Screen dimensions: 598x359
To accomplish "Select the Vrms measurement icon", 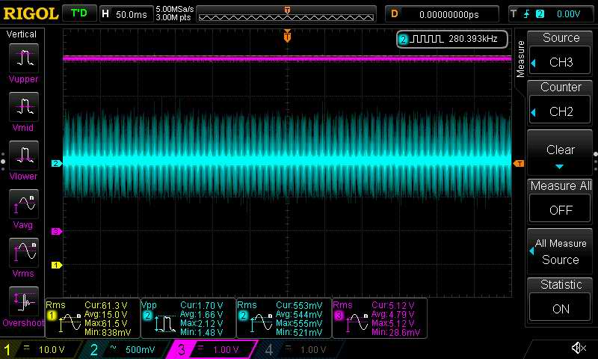I will [24, 253].
